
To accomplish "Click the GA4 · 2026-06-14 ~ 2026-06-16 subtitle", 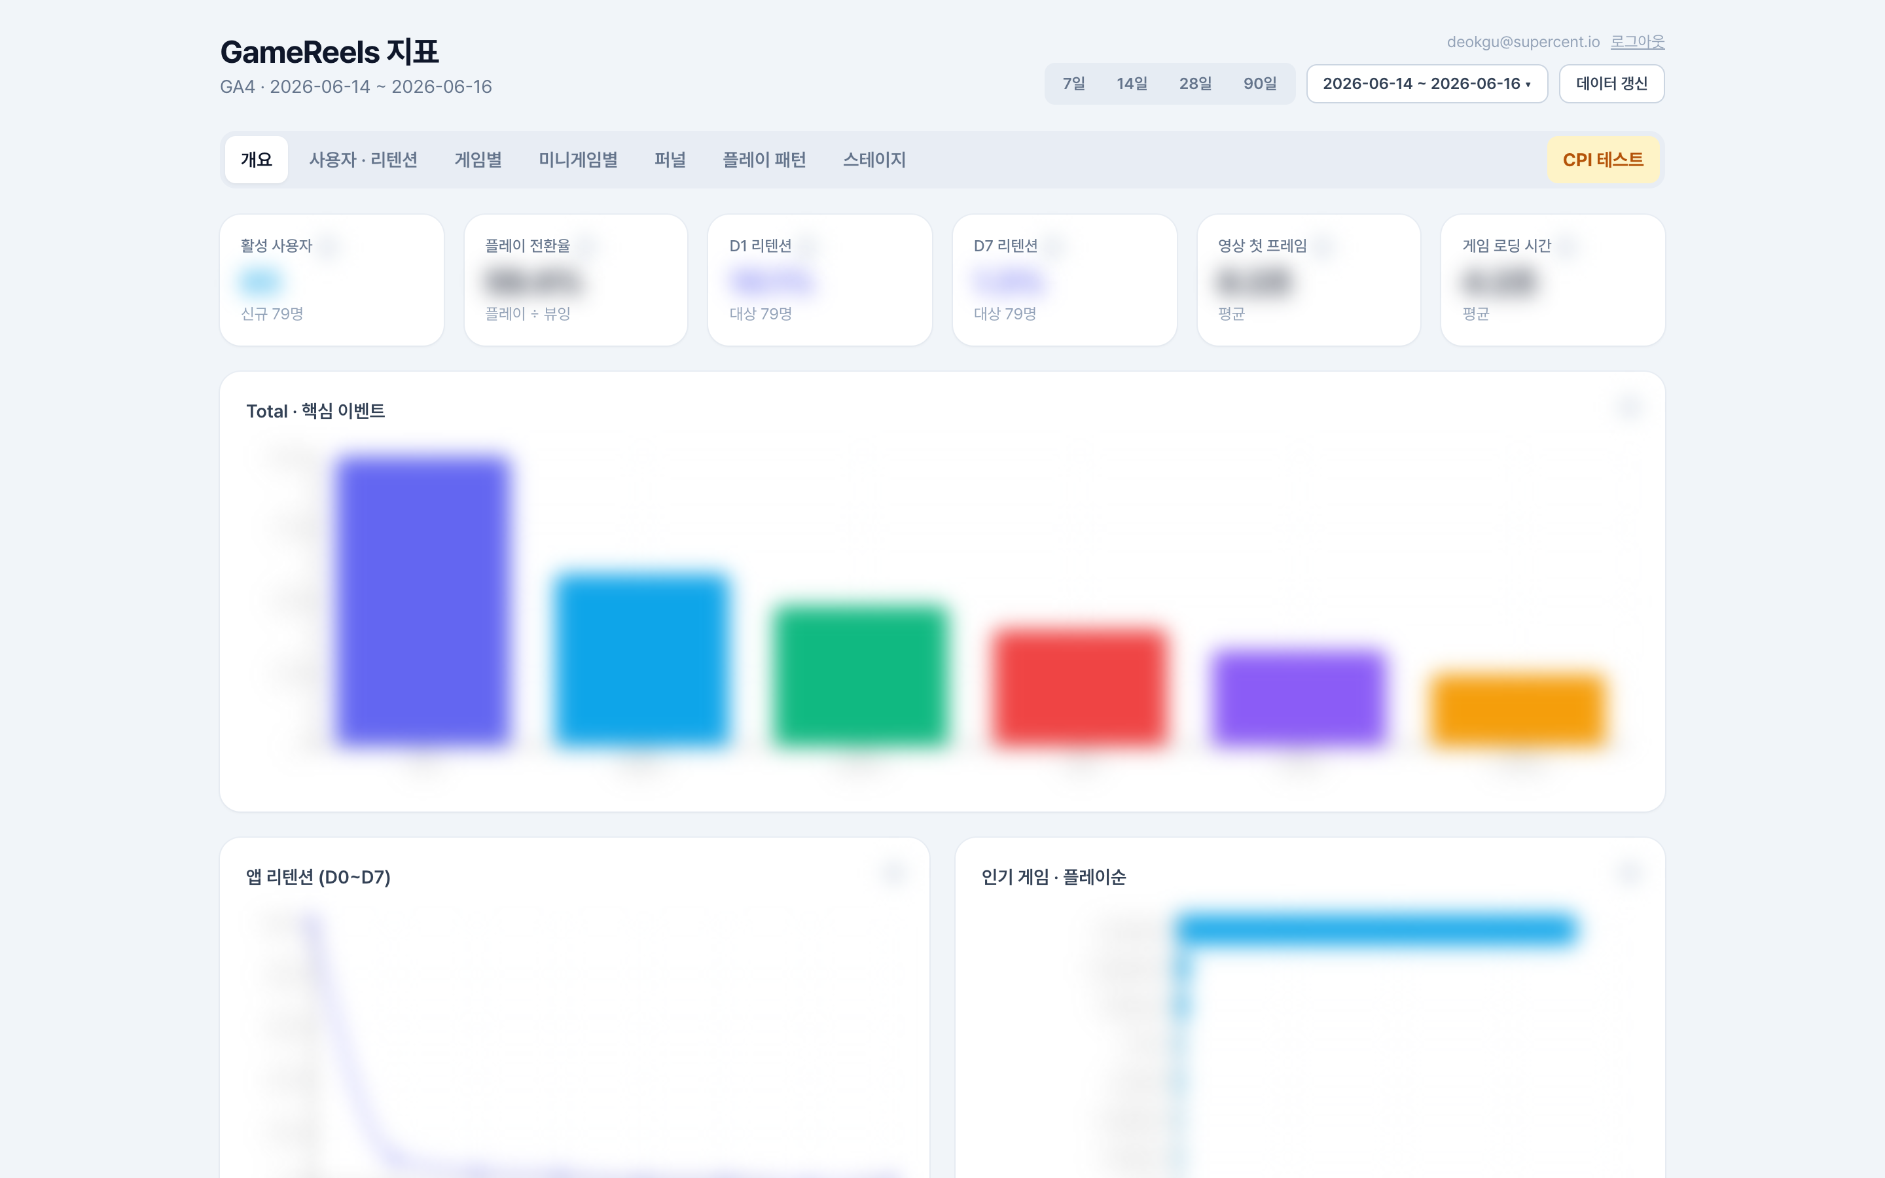I will [x=356, y=86].
